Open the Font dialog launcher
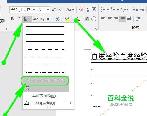Screen dimensions: 147x116 [x=96, y=28]
